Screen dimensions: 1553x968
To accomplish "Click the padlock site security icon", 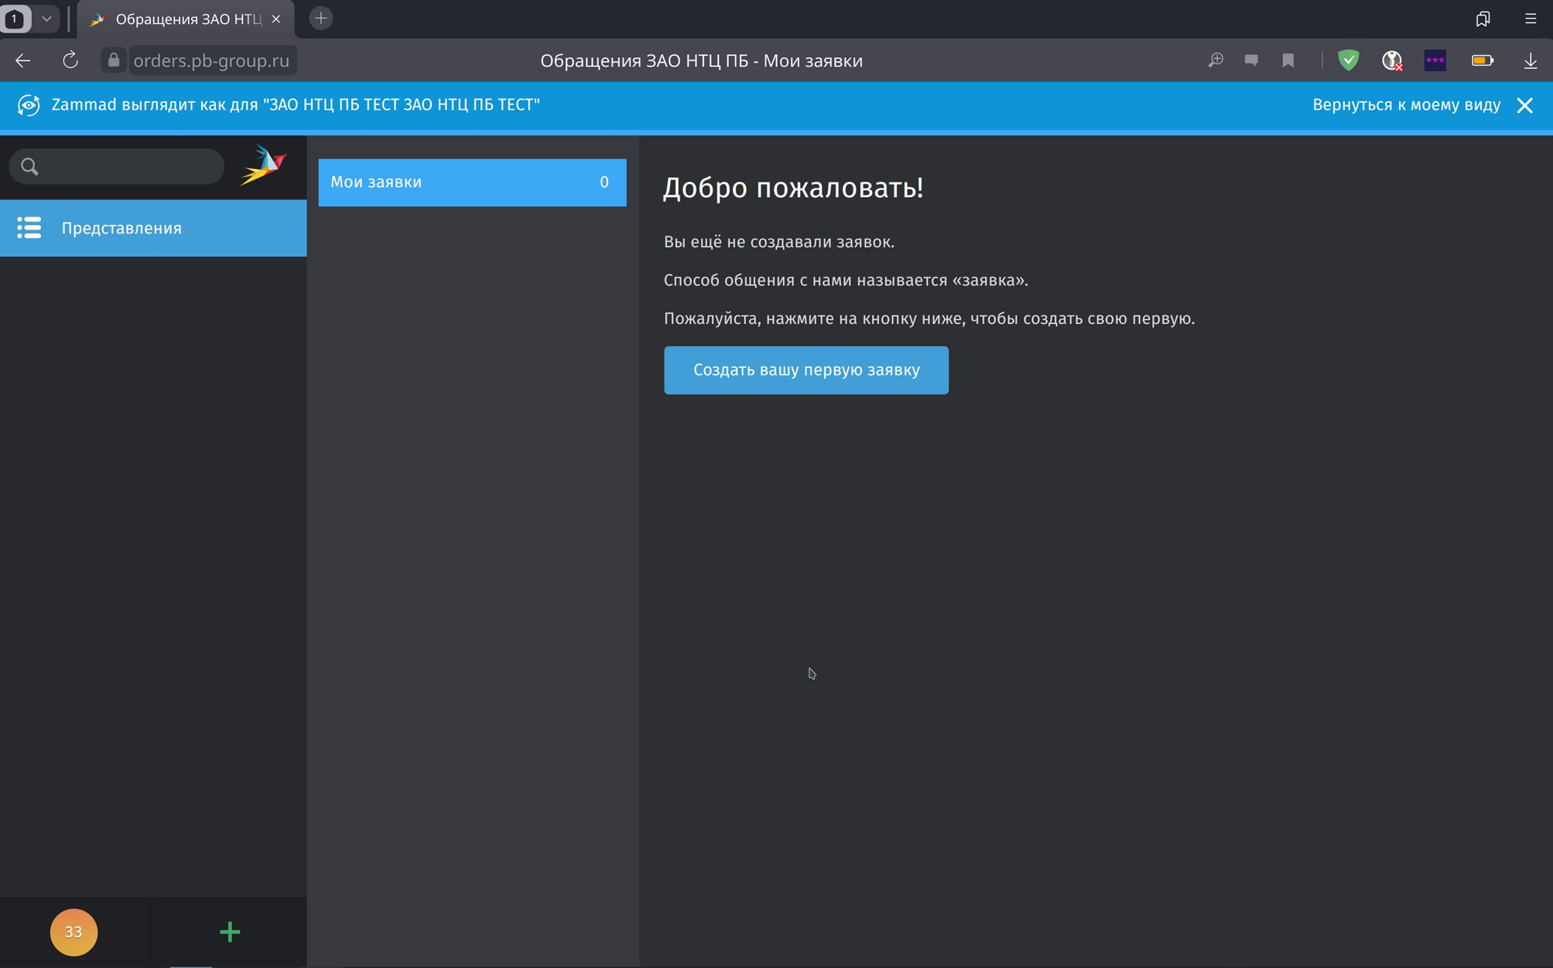I will pos(114,60).
